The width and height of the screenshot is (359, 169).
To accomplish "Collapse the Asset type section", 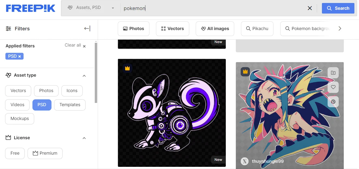I will click(x=84, y=76).
